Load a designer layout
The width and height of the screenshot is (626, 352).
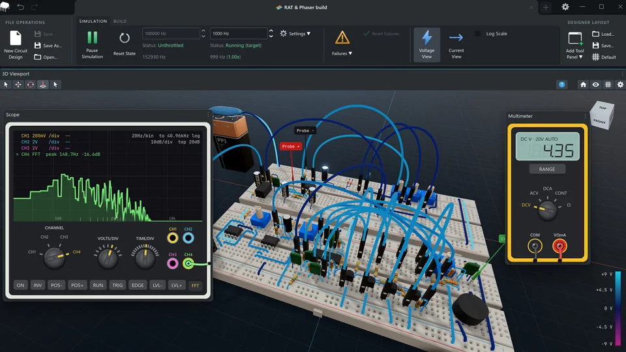603,34
